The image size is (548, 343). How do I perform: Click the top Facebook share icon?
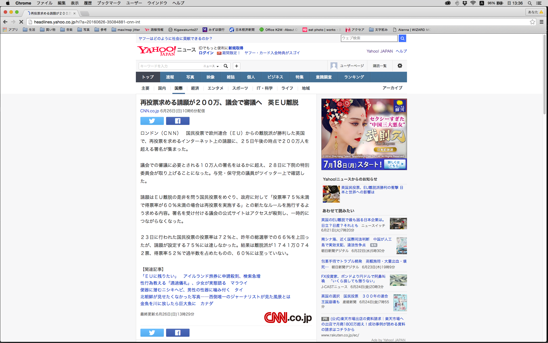[x=178, y=121]
